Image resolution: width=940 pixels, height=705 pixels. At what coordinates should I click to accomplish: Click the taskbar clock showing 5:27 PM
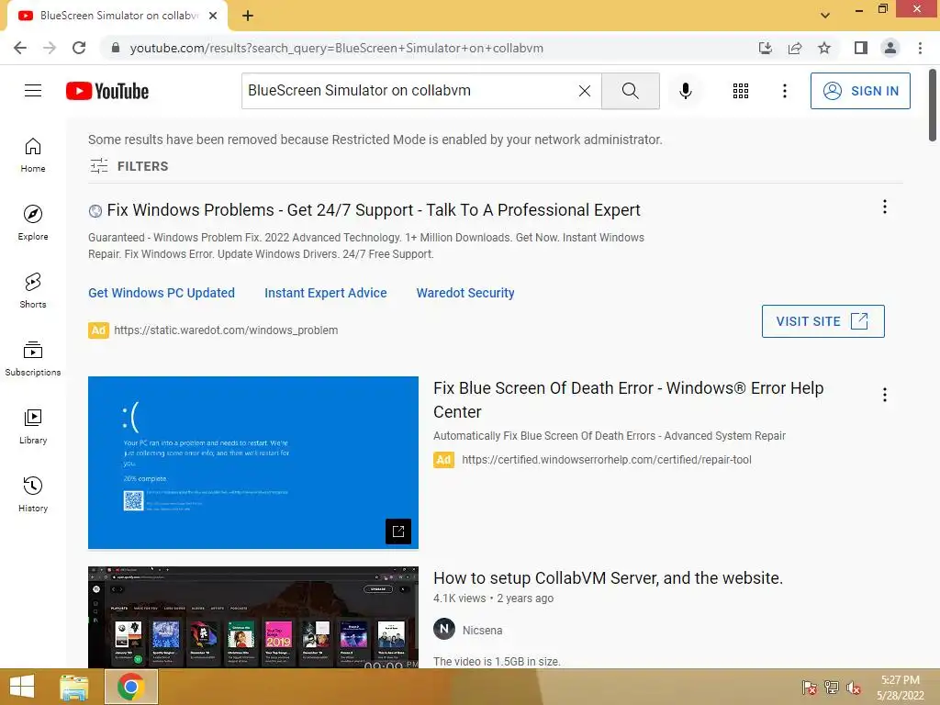(x=900, y=688)
